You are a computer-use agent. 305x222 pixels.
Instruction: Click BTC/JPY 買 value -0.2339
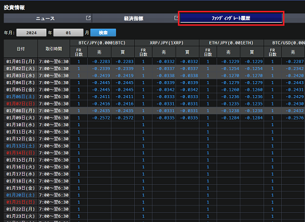(124, 69)
